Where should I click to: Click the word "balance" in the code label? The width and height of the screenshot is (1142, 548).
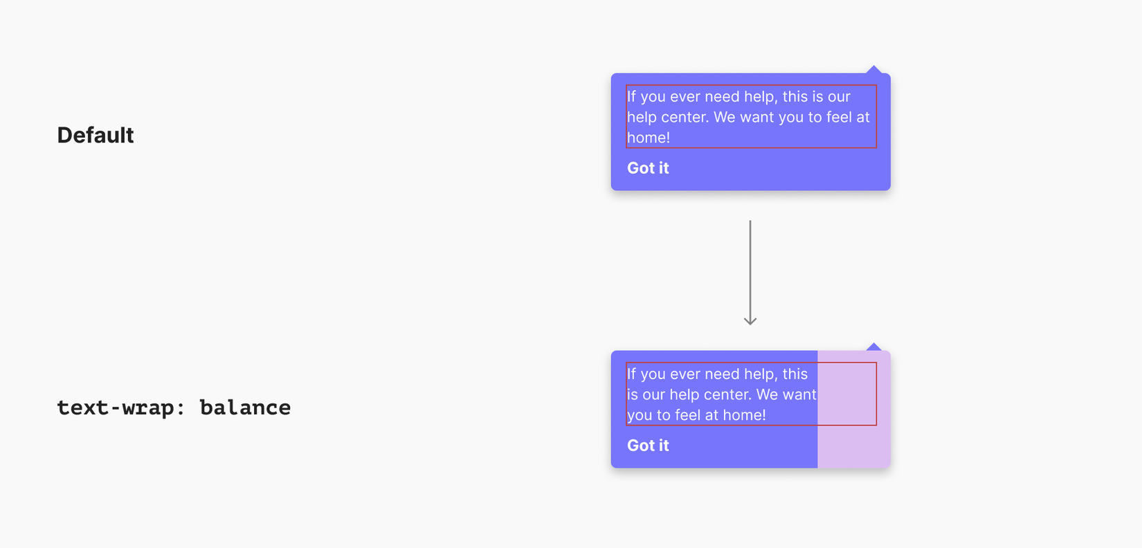click(245, 408)
